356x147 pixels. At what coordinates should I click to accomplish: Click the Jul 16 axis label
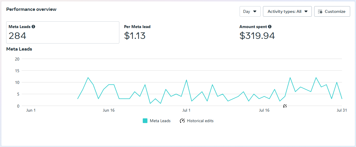tap(264, 110)
